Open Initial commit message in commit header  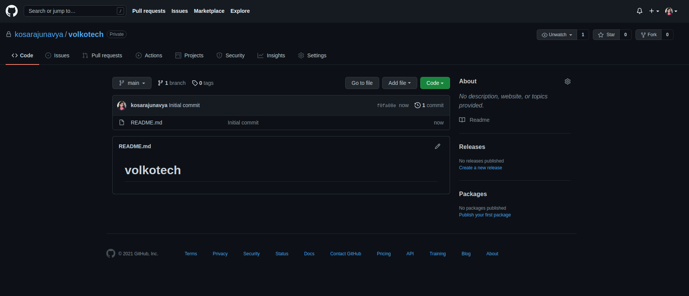coord(184,105)
